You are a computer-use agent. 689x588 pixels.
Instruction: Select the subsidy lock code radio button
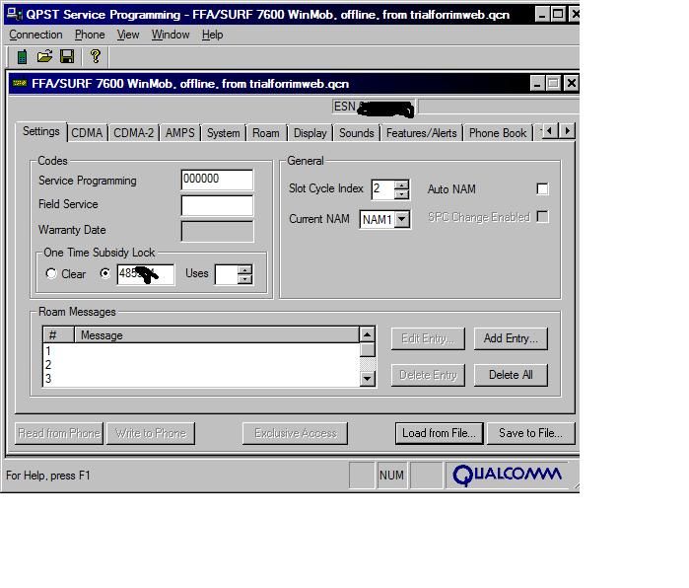point(105,273)
